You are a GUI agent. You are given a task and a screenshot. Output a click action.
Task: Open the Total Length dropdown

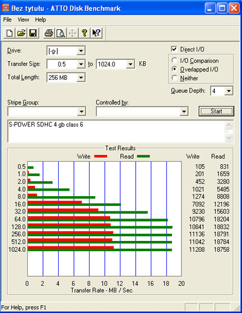pyautogui.click(x=81, y=77)
